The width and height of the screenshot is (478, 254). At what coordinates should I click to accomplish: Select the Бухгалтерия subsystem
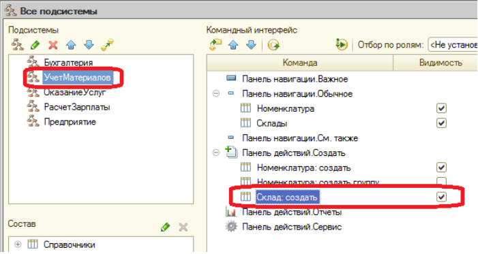(x=68, y=63)
